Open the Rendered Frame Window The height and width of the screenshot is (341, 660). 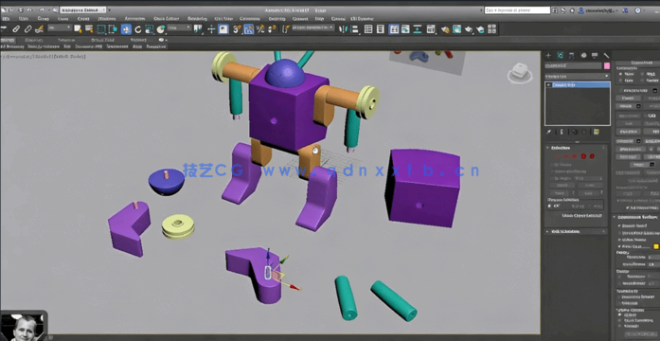click(x=456, y=29)
